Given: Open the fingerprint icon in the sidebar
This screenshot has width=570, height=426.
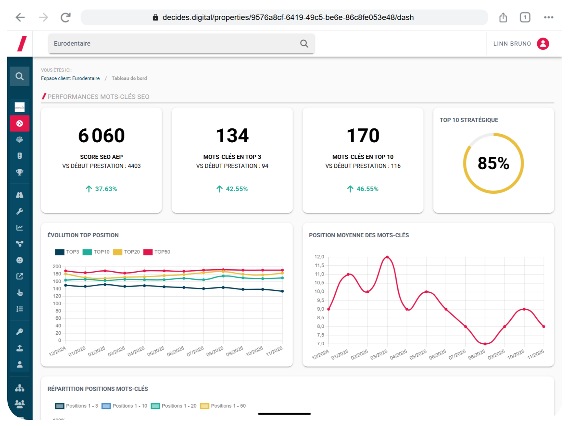Looking at the screenshot, I should pyautogui.click(x=19, y=140).
